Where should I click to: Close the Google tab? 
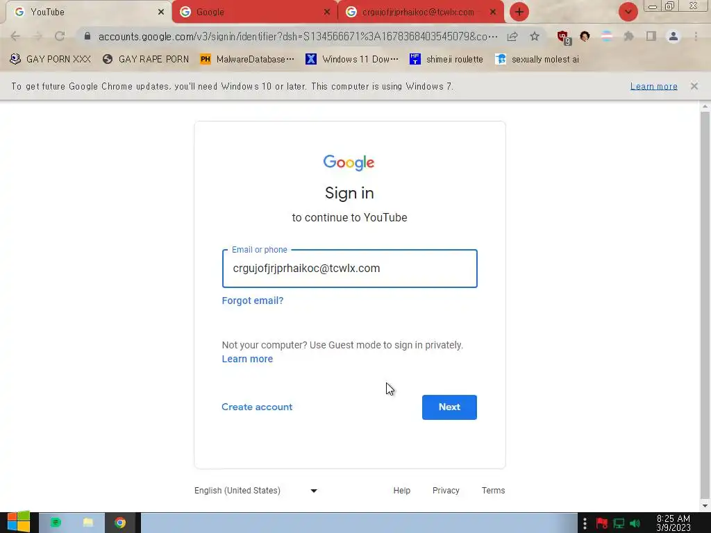point(327,12)
